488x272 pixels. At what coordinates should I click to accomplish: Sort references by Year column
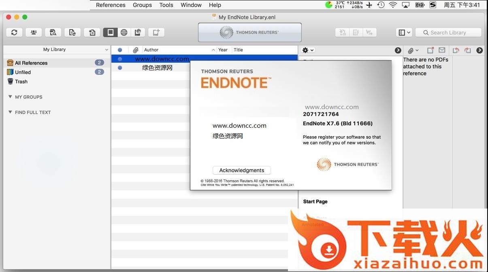pyautogui.click(x=224, y=50)
